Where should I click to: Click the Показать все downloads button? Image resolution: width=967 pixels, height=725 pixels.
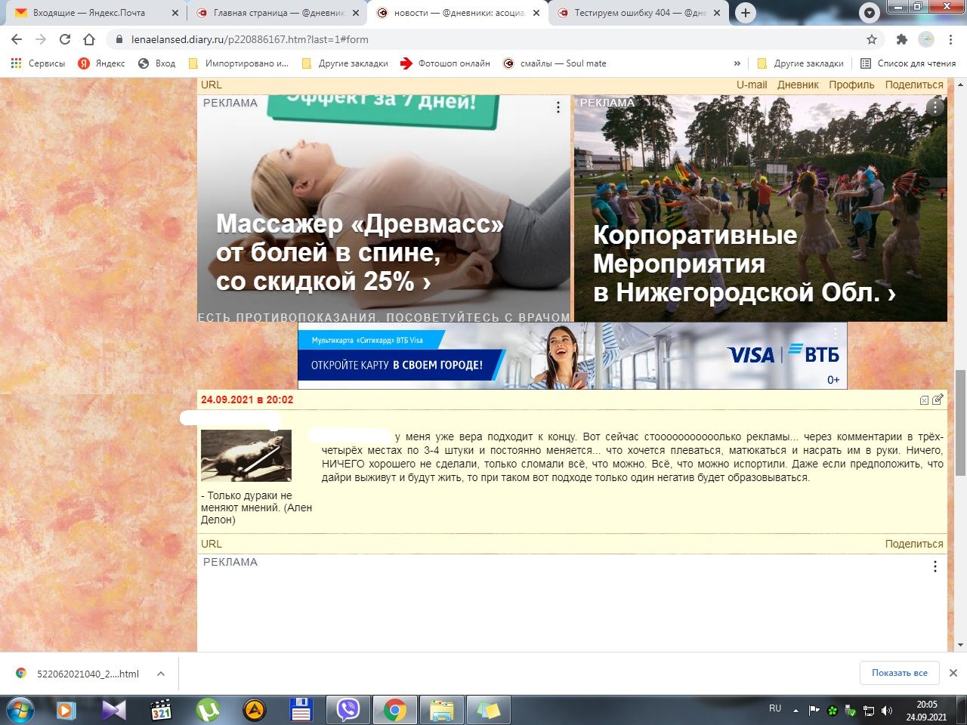[x=899, y=673]
